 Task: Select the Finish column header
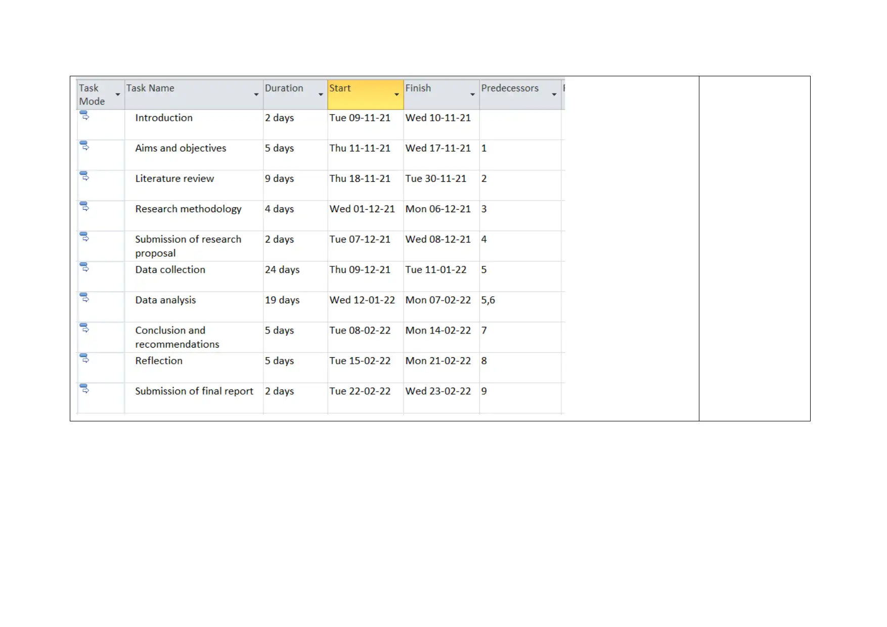[x=441, y=94]
